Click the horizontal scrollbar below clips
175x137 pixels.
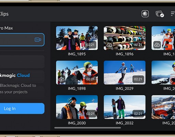point(88,128)
